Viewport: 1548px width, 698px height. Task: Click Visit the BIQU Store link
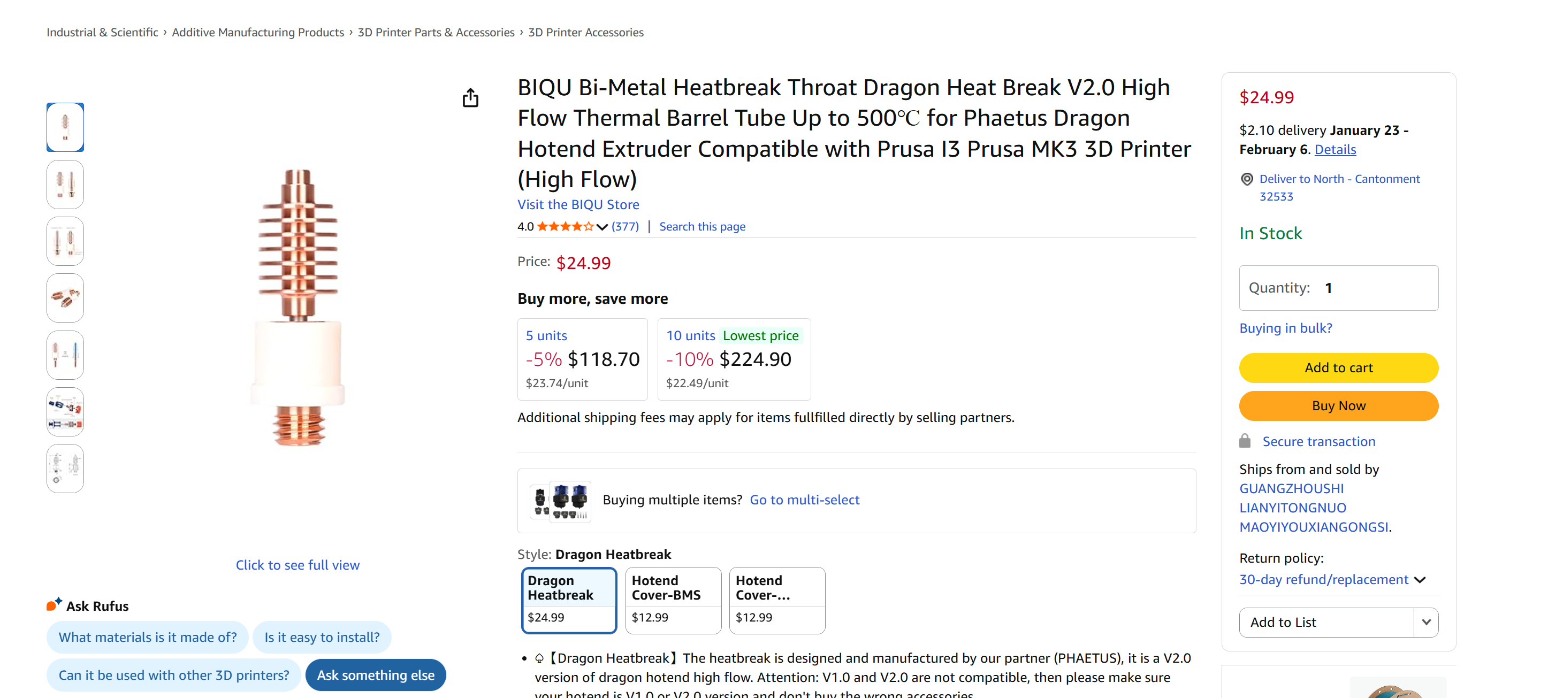[x=577, y=205]
